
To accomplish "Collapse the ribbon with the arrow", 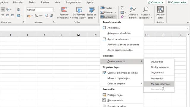I will point(188,23).
